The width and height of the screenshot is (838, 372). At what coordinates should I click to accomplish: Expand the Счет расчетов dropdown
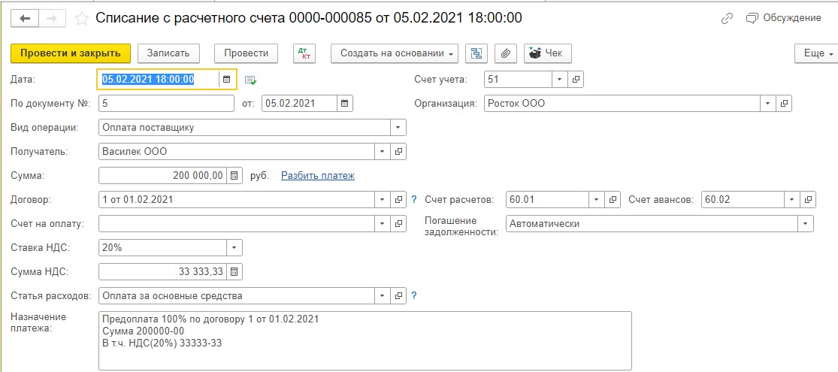click(597, 199)
